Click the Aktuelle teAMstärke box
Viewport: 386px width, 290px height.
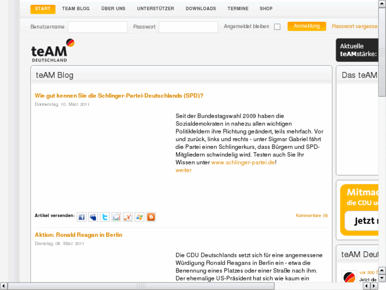pos(357,50)
